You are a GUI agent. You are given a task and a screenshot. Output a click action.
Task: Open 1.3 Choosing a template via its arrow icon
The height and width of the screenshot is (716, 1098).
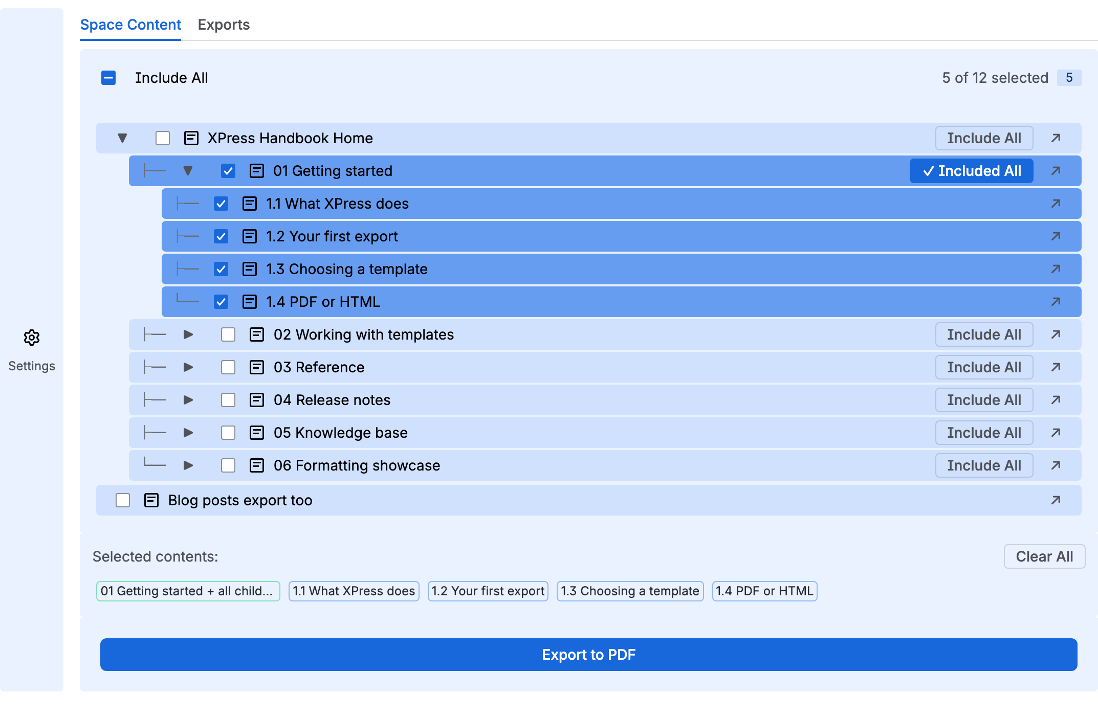(1056, 269)
